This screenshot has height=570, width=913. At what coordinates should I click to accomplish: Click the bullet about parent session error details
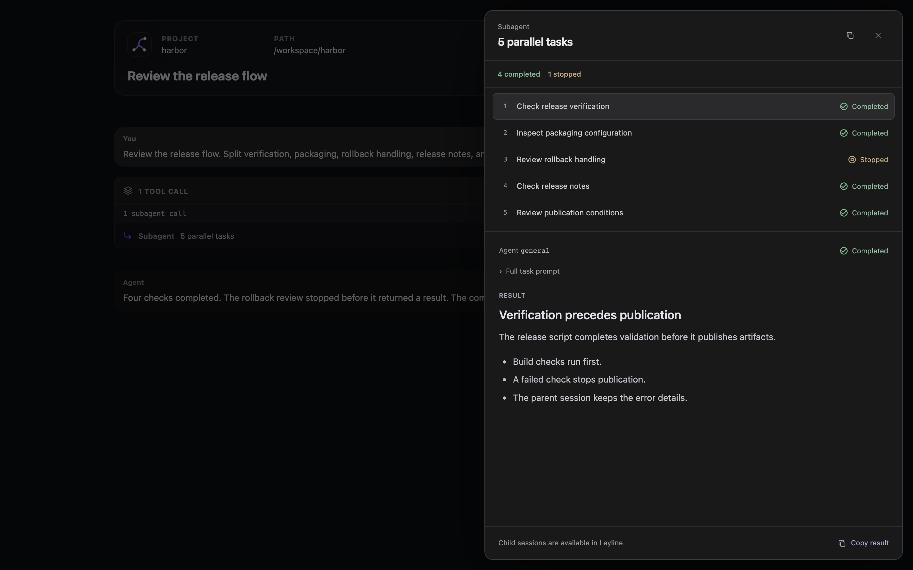click(x=600, y=398)
